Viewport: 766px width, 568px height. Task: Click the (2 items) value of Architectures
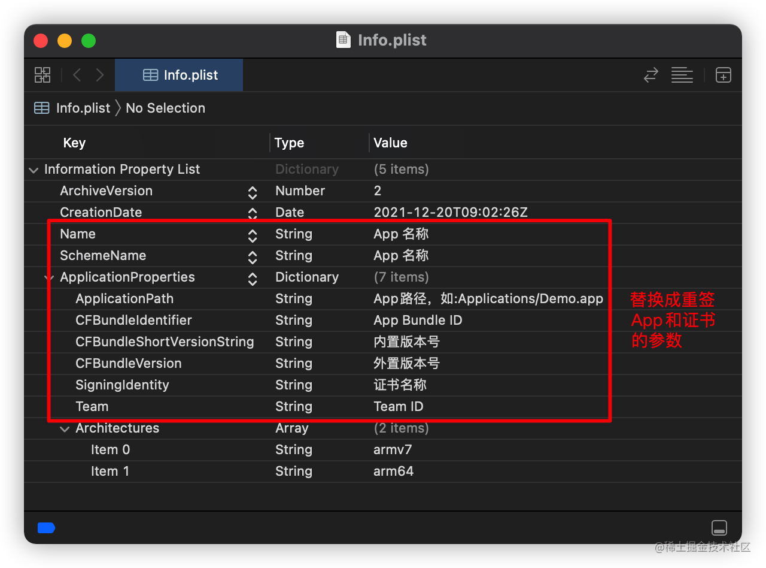pos(401,428)
